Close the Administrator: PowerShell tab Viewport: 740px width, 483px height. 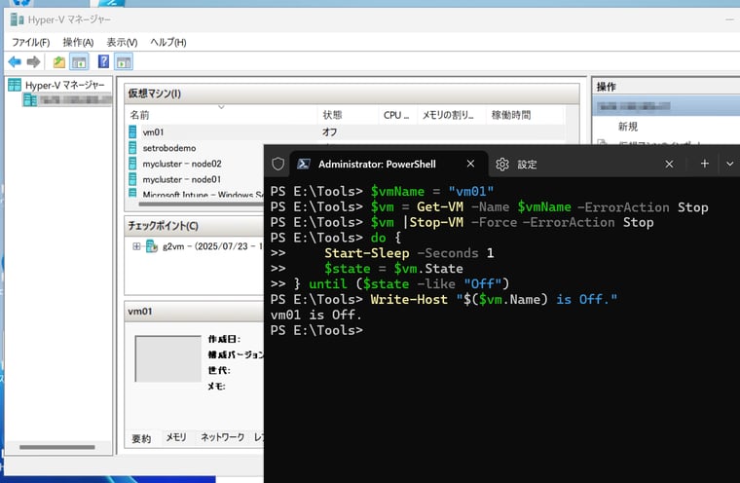(x=470, y=164)
